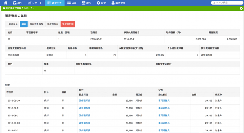Open the 給与 menu

[x=86, y=3]
